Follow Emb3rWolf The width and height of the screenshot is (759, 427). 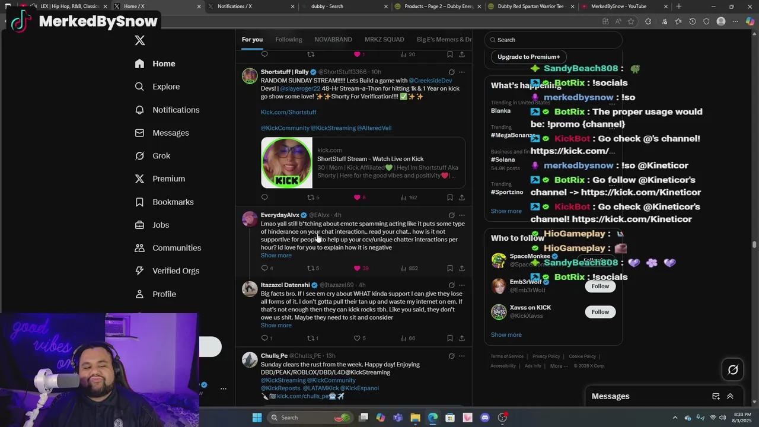600,286
